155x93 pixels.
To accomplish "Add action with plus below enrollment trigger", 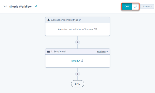I will point(78,42).
